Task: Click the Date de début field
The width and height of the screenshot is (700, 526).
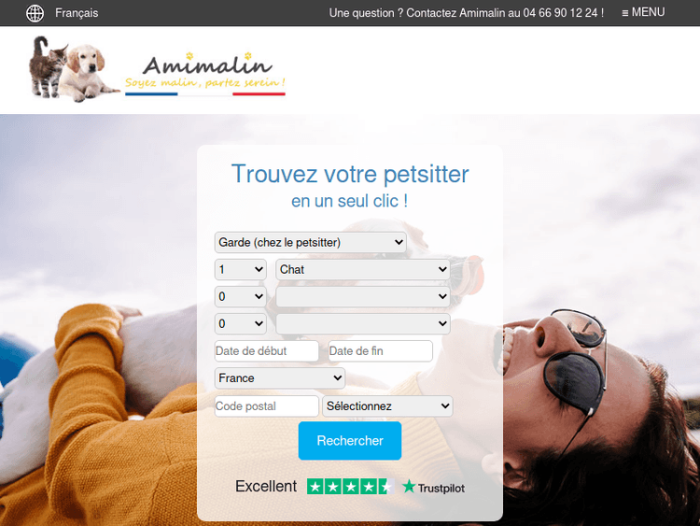Action: tap(267, 350)
